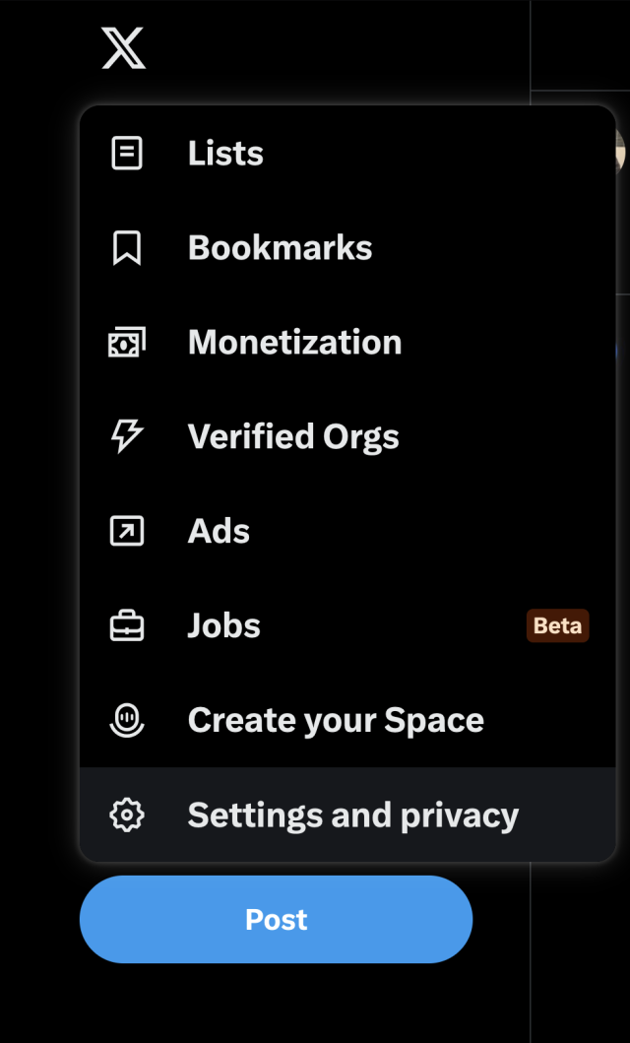Image resolution: width=630 pixels, height=1043 pixels.
Task: Click the Lists icon
Action: (x=126, y=153)
